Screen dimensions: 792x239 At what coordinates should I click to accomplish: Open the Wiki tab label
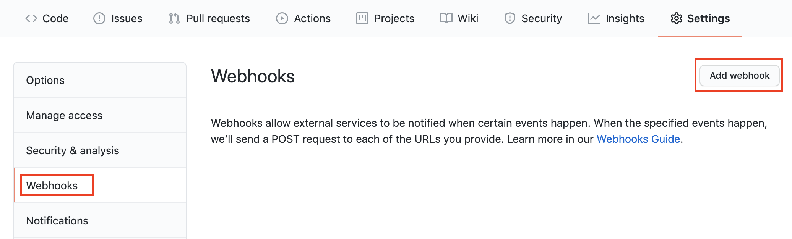click(x=468, y=18)
